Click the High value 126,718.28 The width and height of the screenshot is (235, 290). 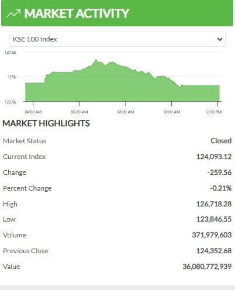tap(214, 204)
